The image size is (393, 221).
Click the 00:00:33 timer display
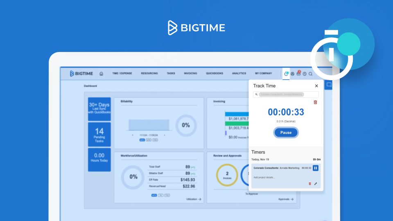point(286,112)
